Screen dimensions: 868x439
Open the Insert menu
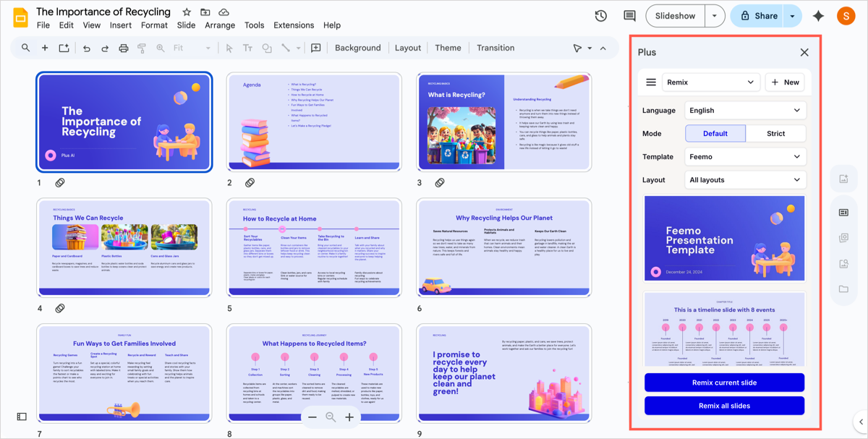click(121, 25)
